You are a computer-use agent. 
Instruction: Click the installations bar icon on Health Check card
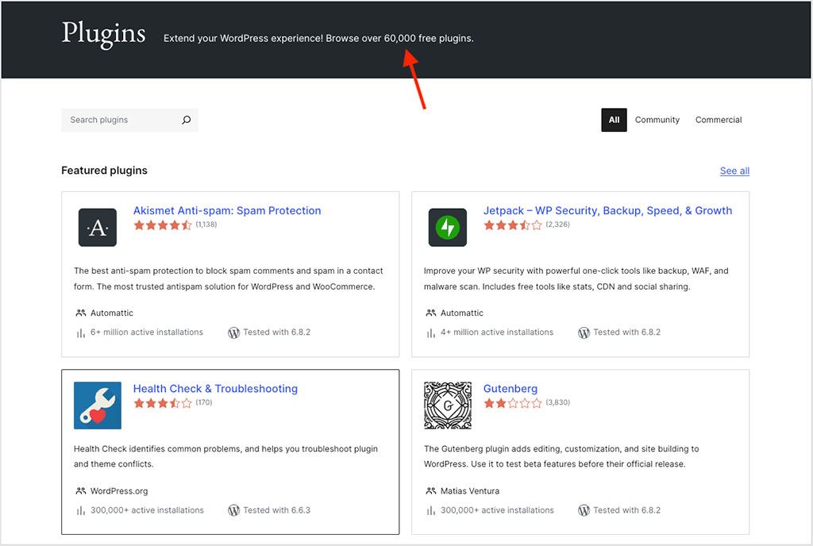point(81,511)
